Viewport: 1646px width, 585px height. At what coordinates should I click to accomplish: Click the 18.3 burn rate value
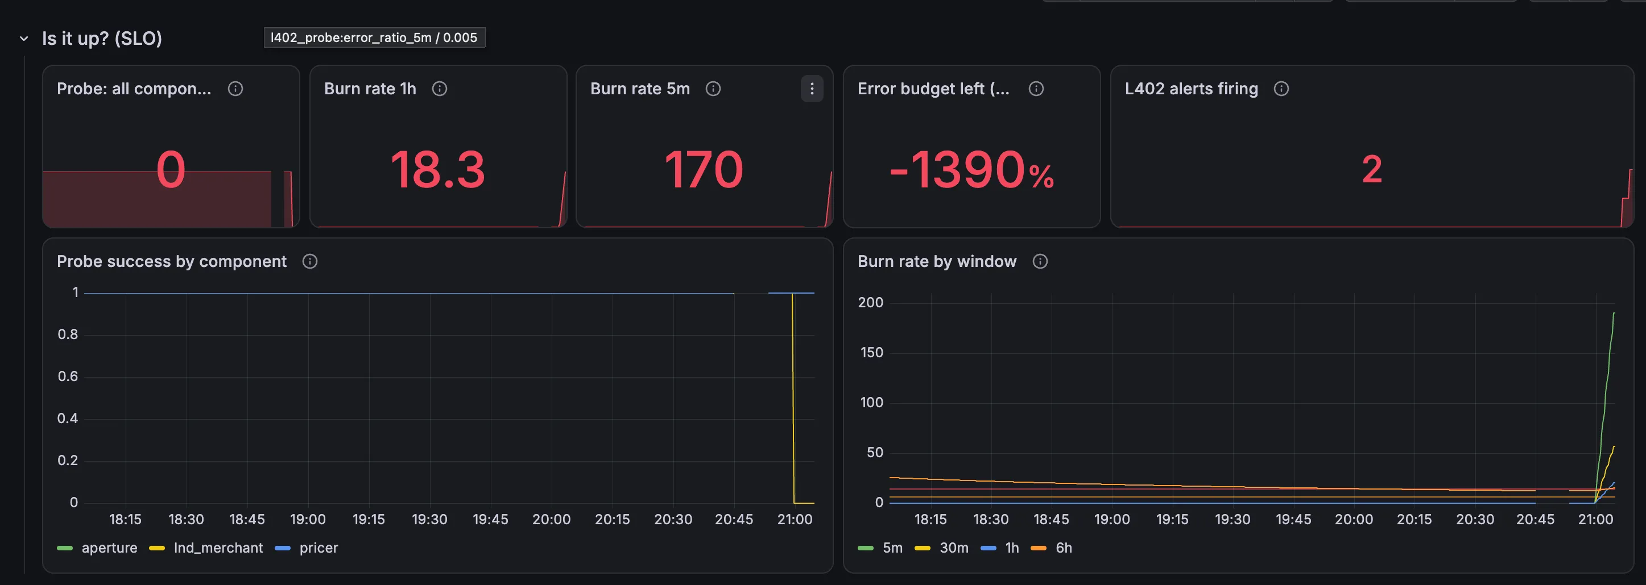[x=438, y=170]
